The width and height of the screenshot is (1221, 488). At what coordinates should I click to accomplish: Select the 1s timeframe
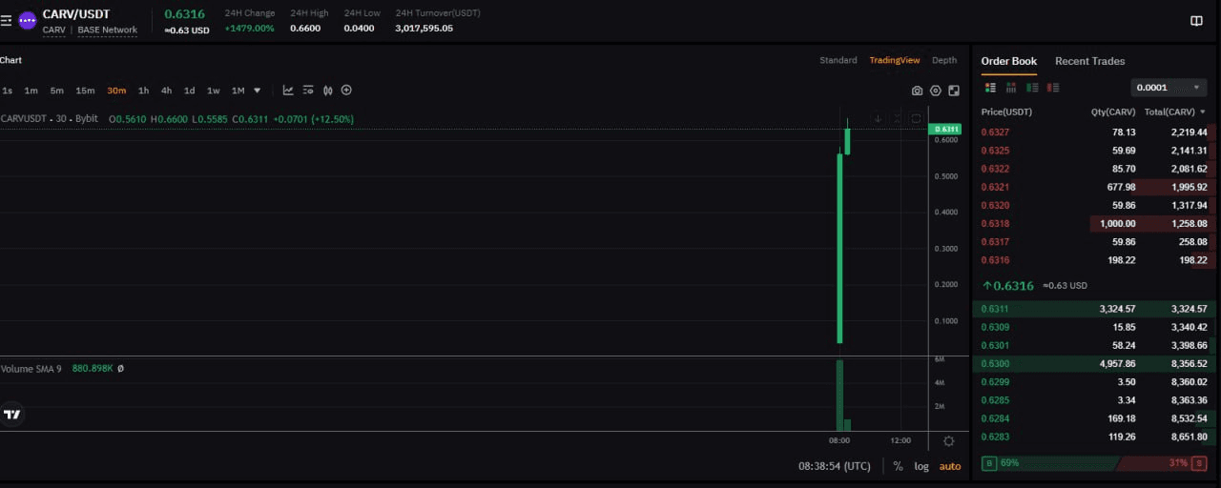8,91
